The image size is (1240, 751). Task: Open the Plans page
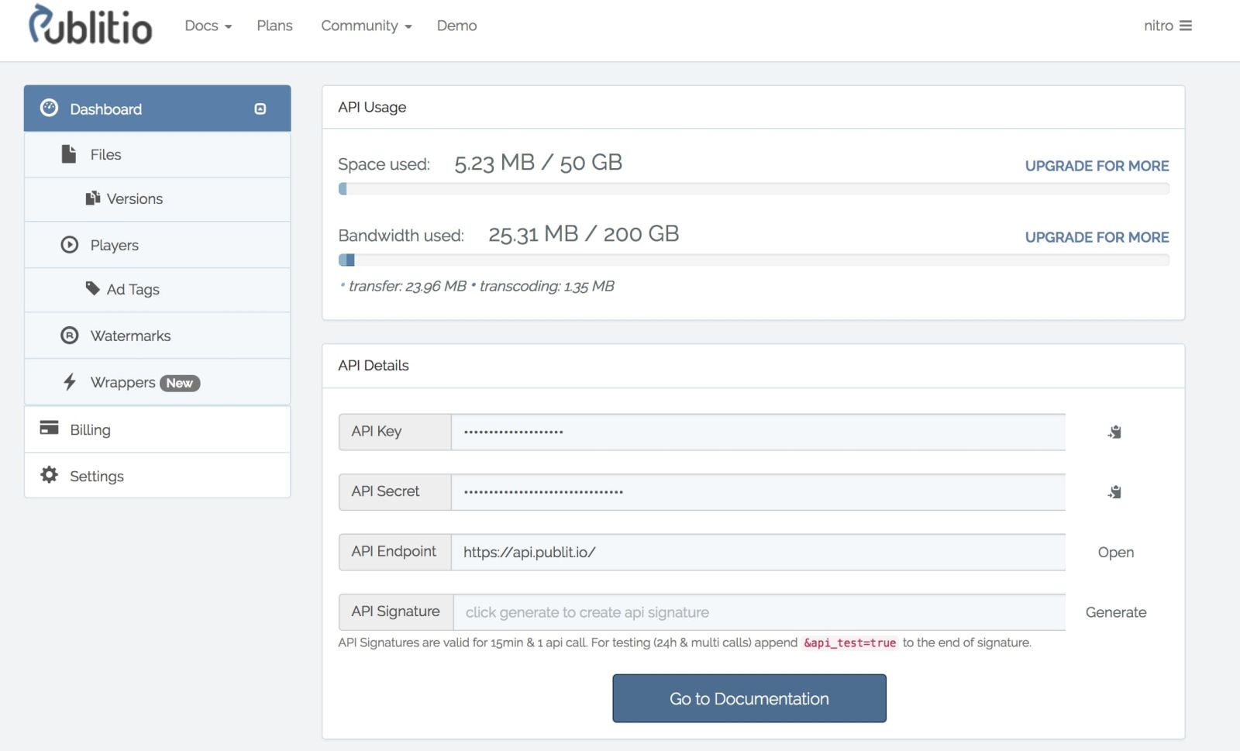tap(274, 26)
